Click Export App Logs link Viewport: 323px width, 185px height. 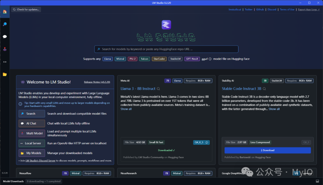309,10
